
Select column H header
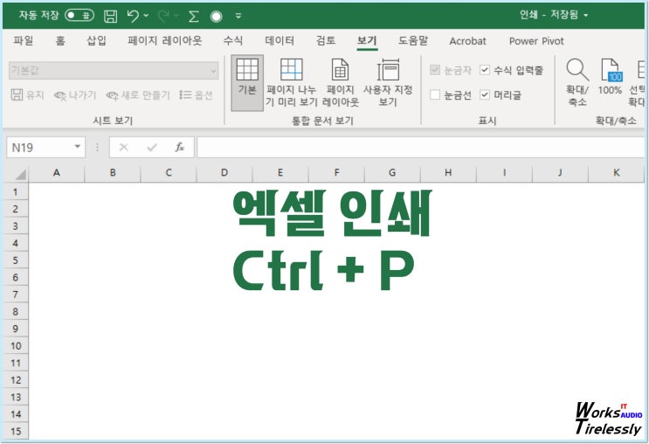(x=448, y=173)
